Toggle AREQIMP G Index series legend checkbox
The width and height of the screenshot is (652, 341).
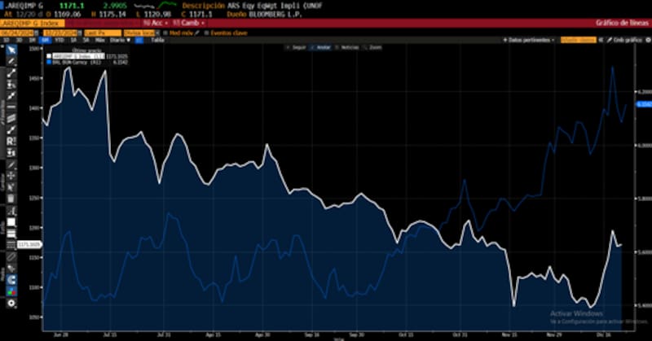(x=47, y=55)
